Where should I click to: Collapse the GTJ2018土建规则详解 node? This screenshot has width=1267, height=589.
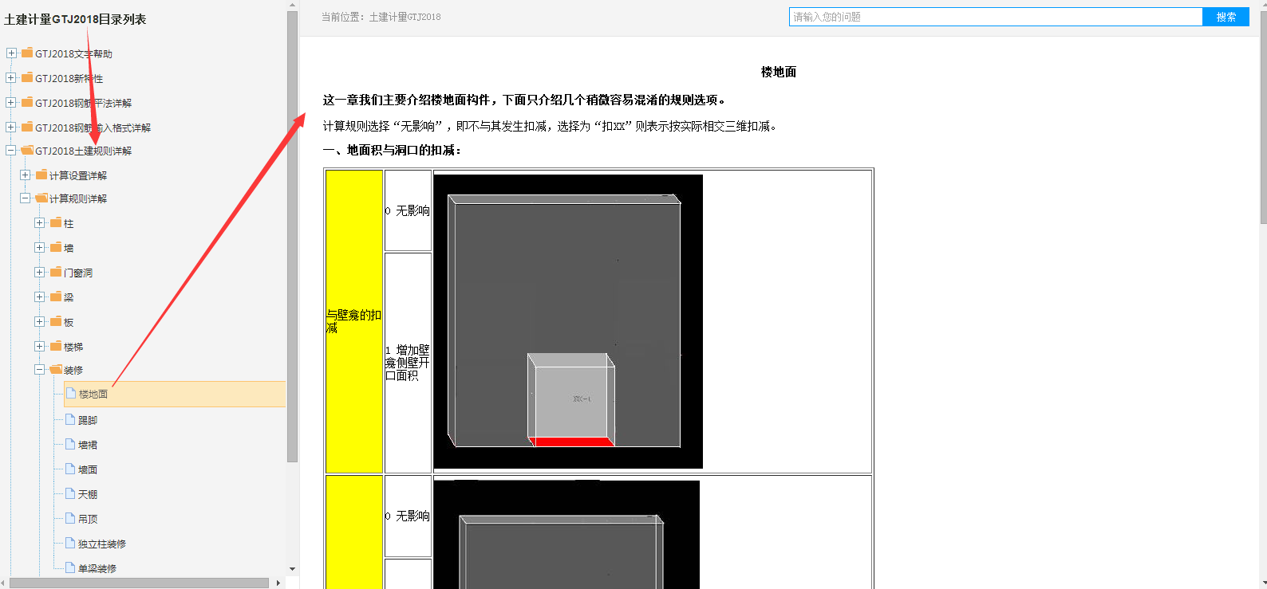click(11, 151)
